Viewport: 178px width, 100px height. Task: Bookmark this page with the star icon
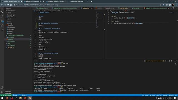[163, 5]
